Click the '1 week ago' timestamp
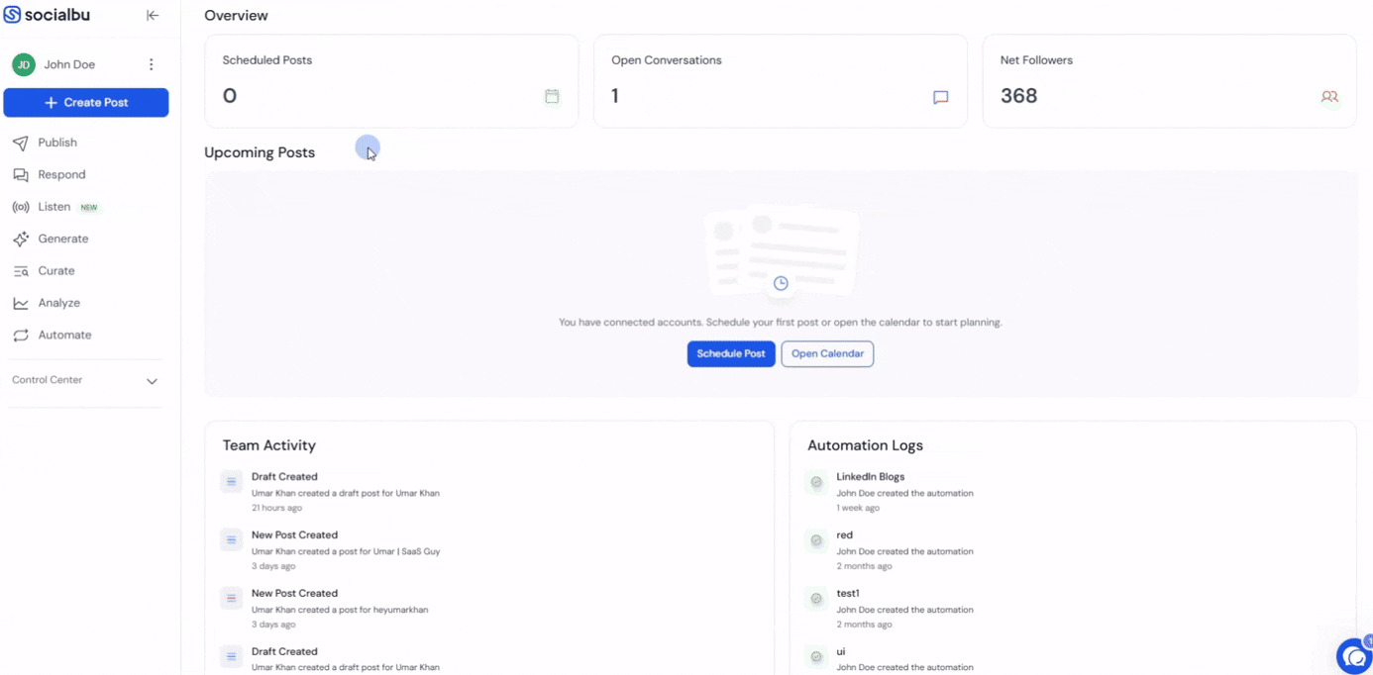1373x675 pixels. tap(858, 508)
